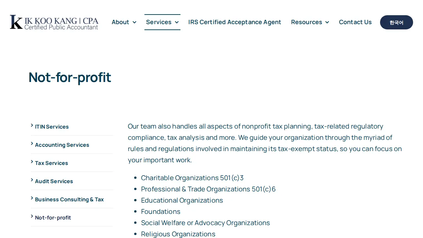This screenshot has width=423, height=238.
Task: Open Business Consulting & Tax in sidebar
Action: tap(69, 199)
